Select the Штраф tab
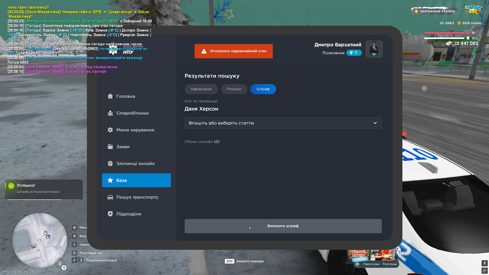The width and height of the screenshot is (489, 275). pyautogui.click(x=263, y=89)
